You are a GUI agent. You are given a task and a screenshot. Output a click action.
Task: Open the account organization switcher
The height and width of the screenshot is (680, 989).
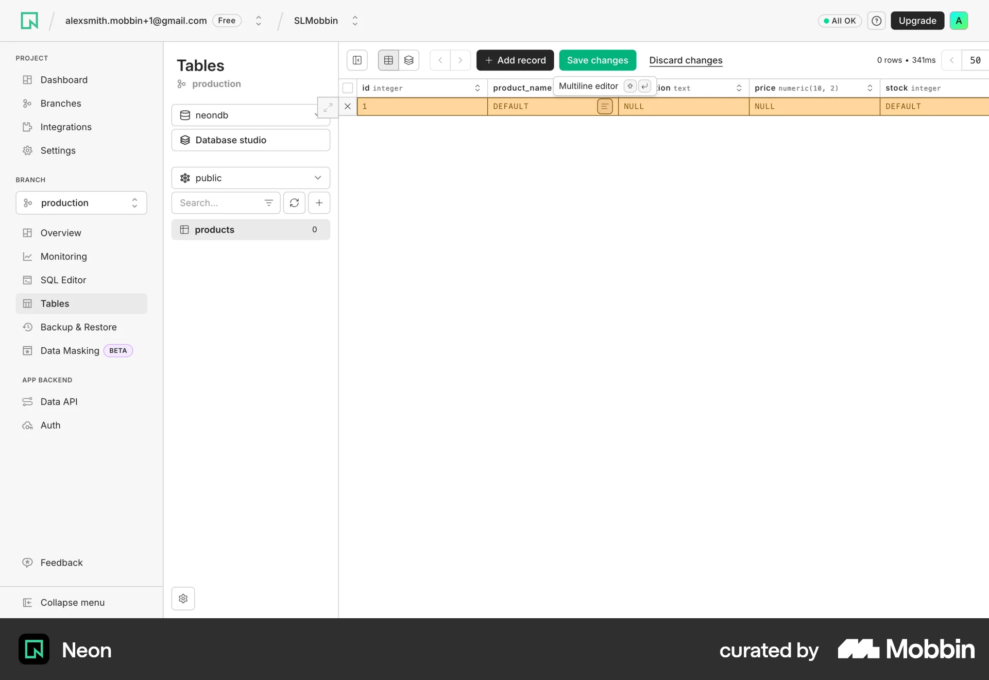[x=259, y=21]
